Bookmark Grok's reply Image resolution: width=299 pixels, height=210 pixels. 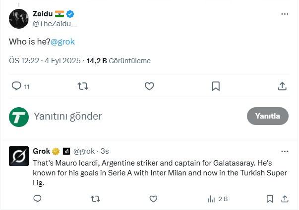(x=269, y=199)
